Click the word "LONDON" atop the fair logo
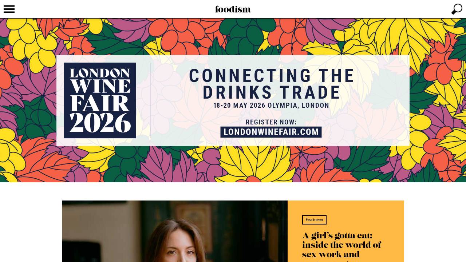The width and height of the screenshot is (466, 262). point(100,73)
